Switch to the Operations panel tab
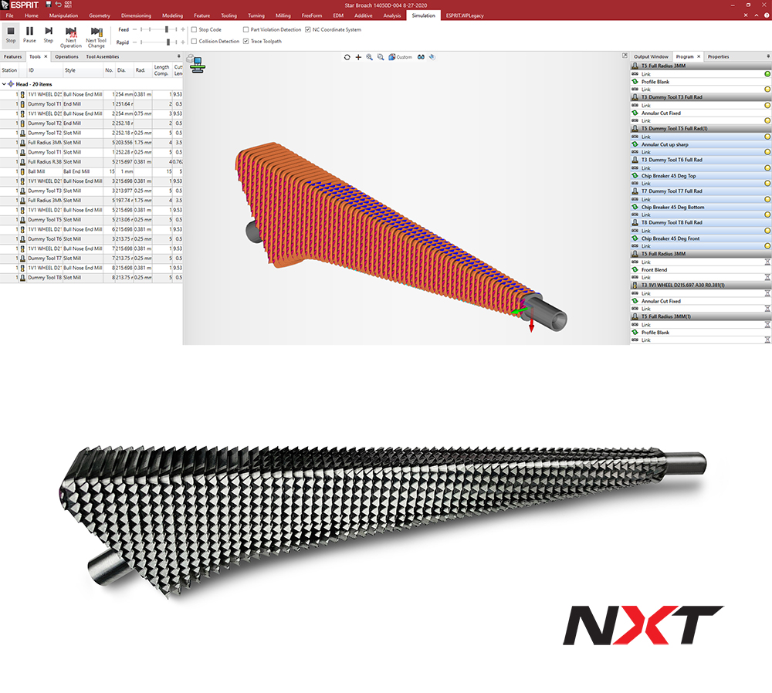The width and height of the screenshot is (772, 693). (x=66, y=56)
